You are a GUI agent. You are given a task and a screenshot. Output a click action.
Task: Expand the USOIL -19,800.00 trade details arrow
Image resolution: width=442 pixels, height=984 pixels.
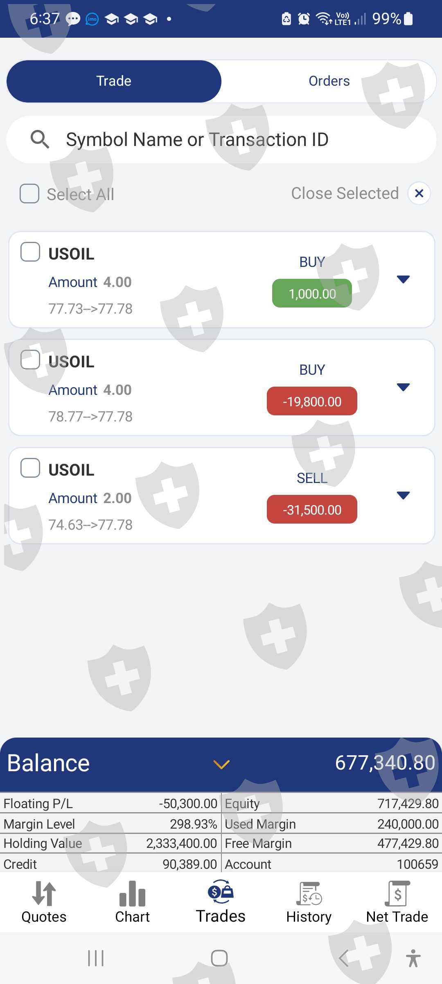coord(403,387)
